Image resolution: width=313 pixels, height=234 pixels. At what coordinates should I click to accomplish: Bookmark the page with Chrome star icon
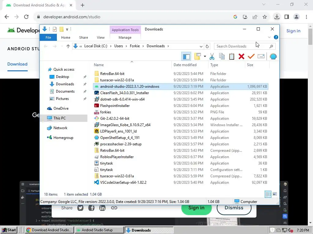[x=265, y=17]
